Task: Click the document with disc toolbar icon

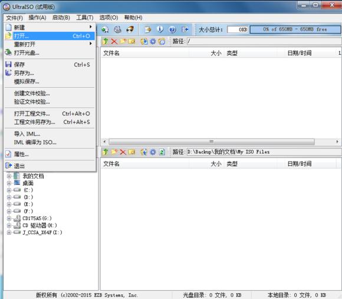Action: [x=147, y=29]
